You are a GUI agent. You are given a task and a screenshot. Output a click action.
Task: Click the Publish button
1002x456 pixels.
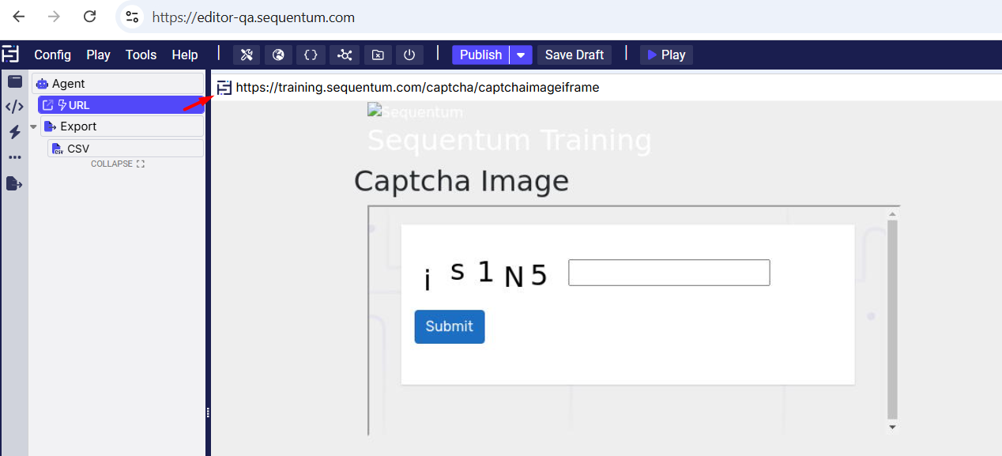480,55
